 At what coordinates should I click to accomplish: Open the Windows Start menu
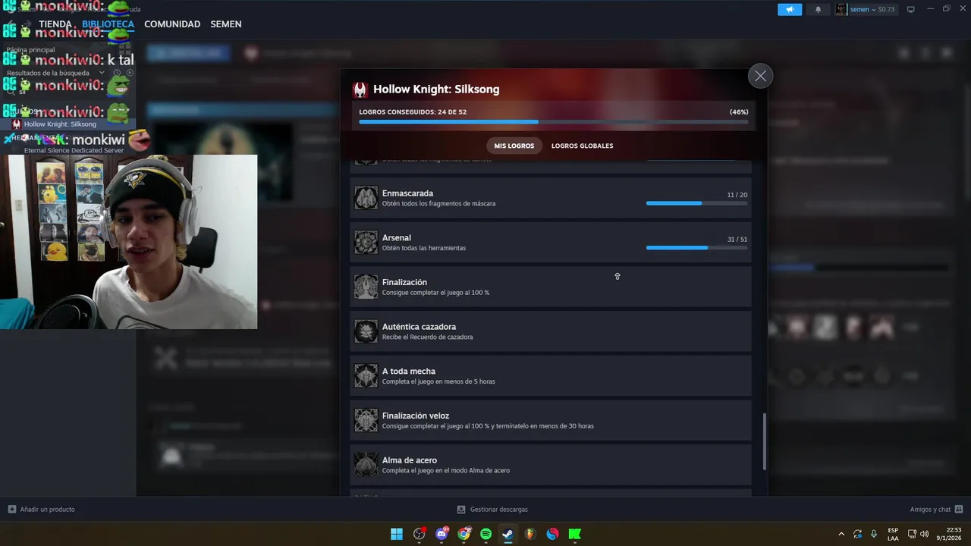(397, 534)
